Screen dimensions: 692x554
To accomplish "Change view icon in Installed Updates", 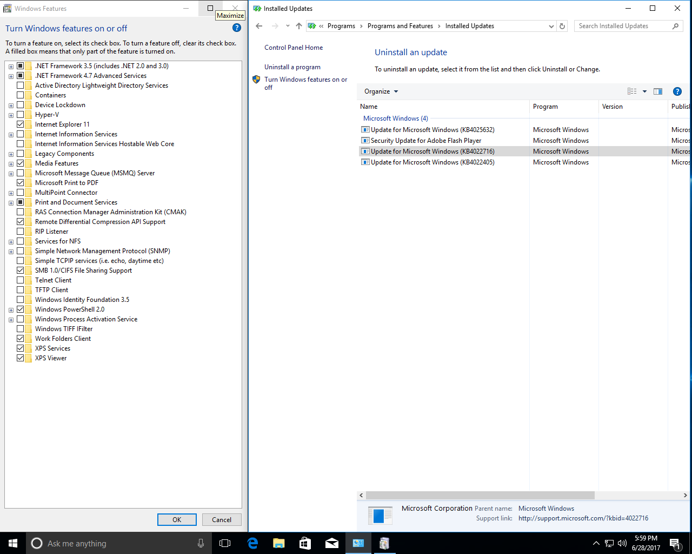I will 632,91.
